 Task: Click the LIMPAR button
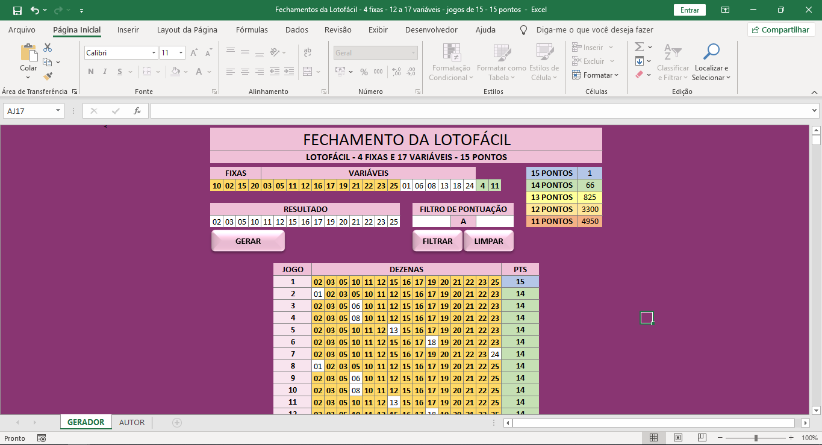click(x=489, y=241)
